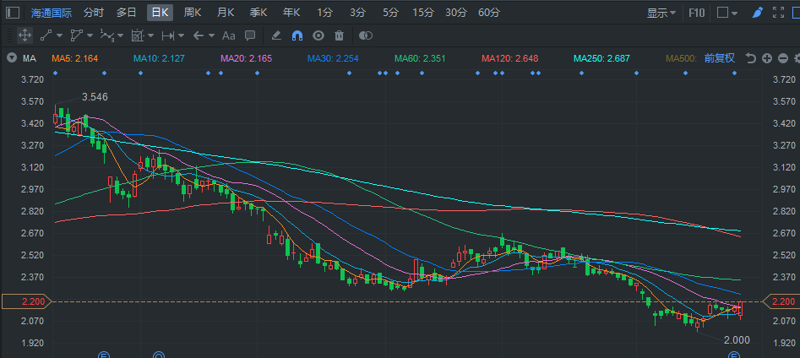
Task: Click the left 2.200 current price tag
Action: [x=27, y=302]
